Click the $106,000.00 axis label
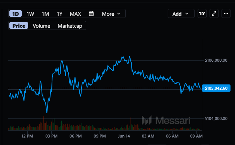 (216, 60)
